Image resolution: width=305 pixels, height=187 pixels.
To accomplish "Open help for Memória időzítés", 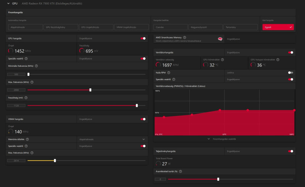I will [x=27, y=139].
